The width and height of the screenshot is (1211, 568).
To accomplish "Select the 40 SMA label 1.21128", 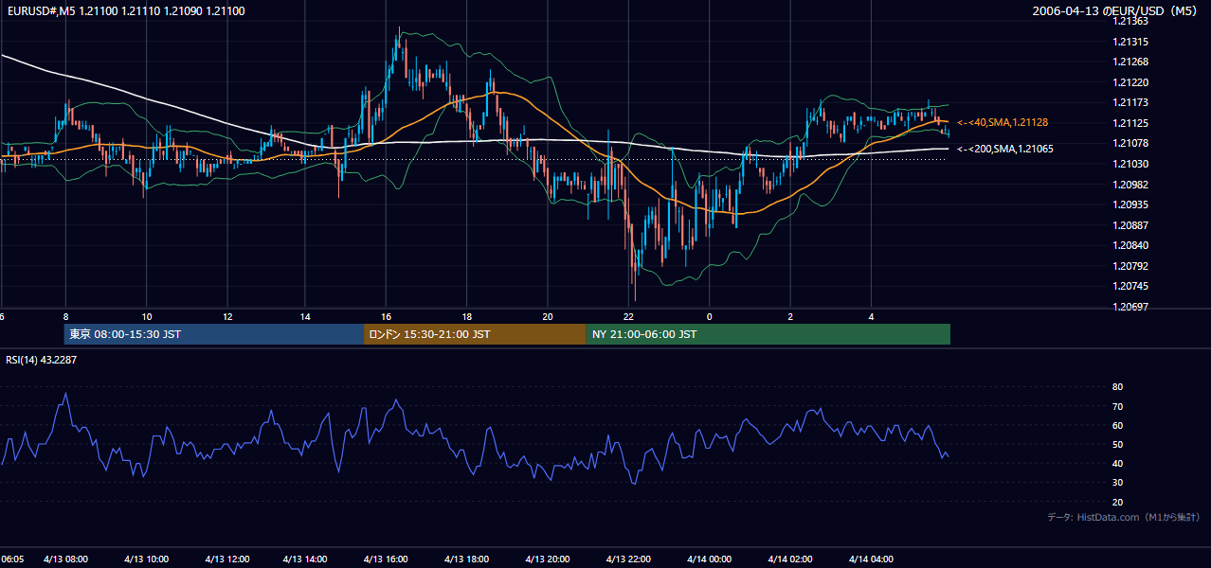I will pos(1003,122).
